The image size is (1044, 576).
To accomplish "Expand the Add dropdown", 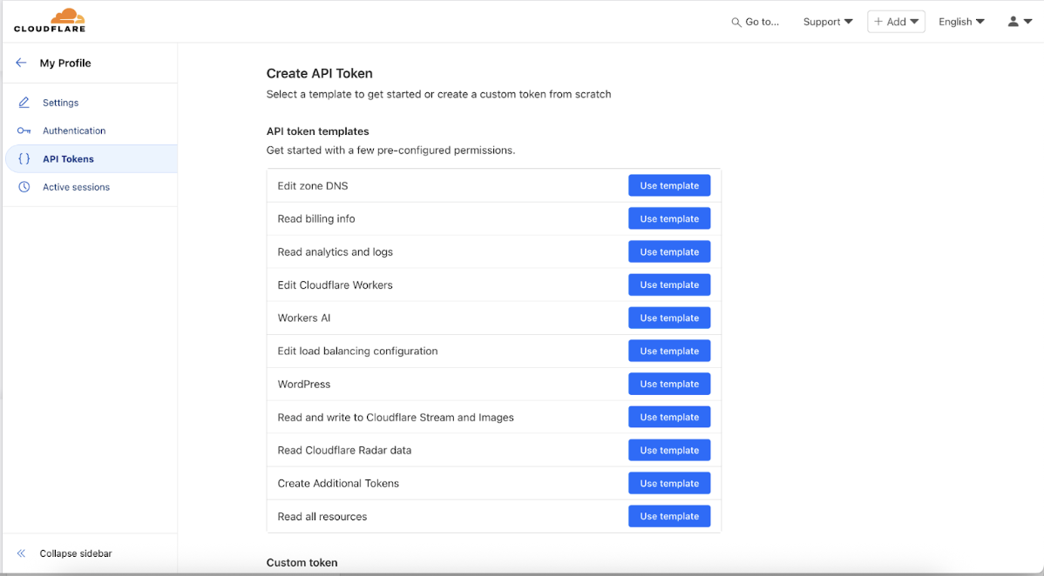I will [x=896, y=21].
